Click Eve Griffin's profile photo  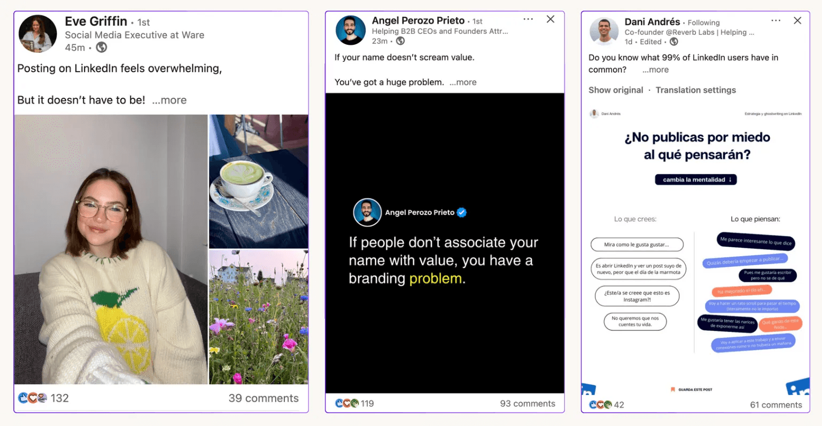[37, 33]
